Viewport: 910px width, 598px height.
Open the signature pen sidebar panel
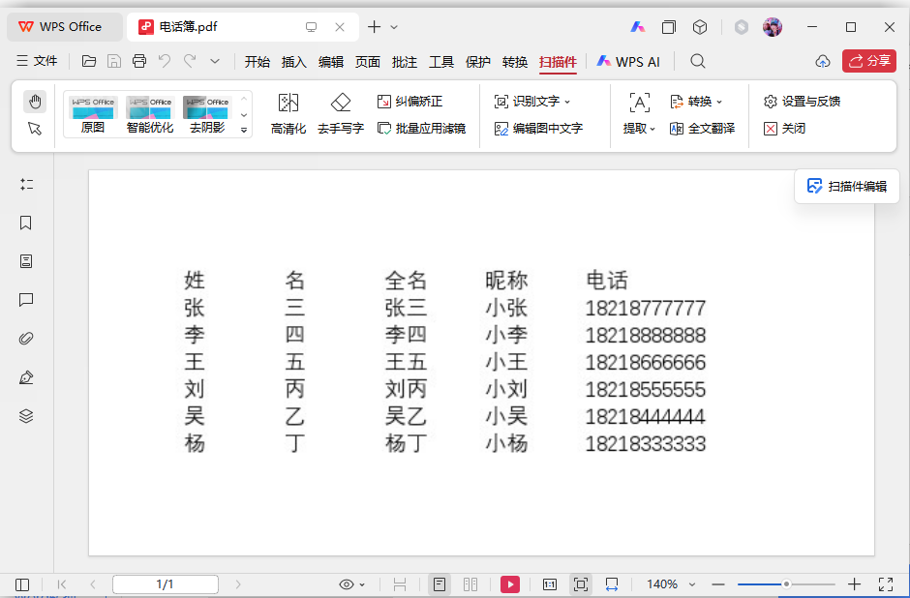26,377
